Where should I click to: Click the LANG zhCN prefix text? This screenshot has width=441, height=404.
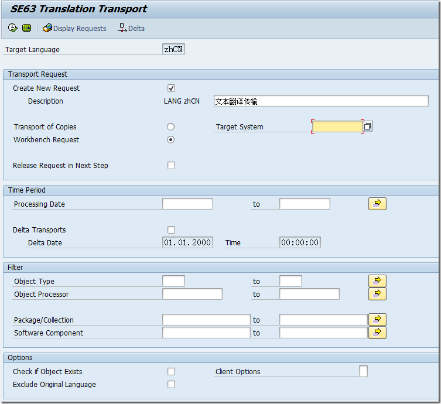(182, 101)
